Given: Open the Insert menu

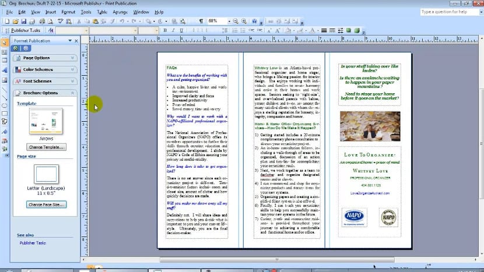Looking at the screenshot, I should 51,12.
